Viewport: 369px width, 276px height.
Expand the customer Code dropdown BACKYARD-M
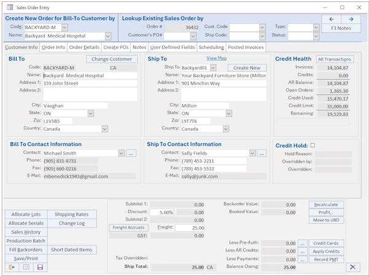click(x=64, y=28)
